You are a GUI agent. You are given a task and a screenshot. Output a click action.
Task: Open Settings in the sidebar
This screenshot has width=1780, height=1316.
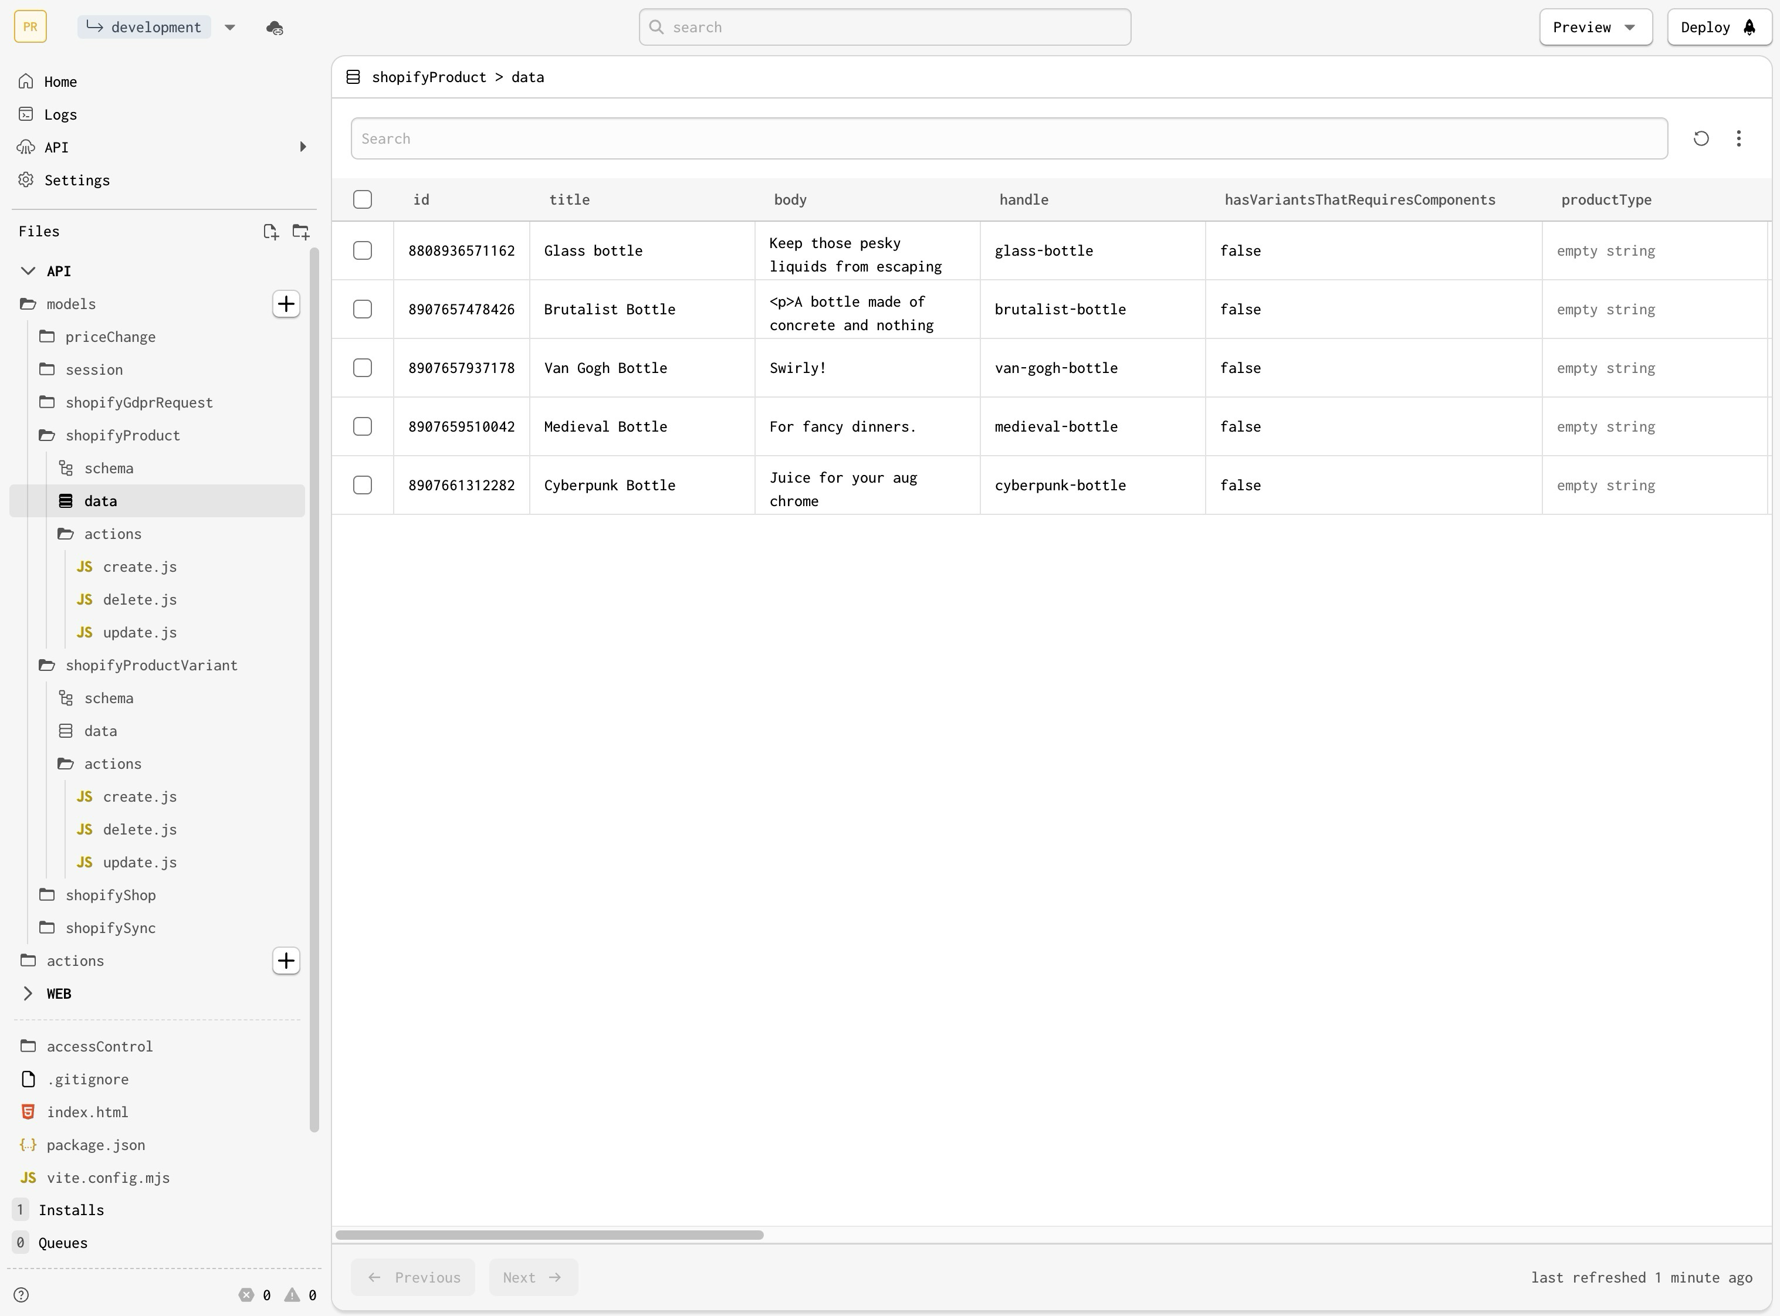(76, 180)
